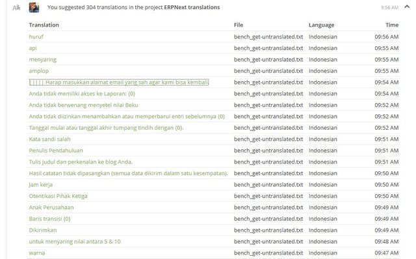Click the file name in the 'Otentikasi Pihak Ketiga' row
The image size is (416, 259).
coord(268,196)
